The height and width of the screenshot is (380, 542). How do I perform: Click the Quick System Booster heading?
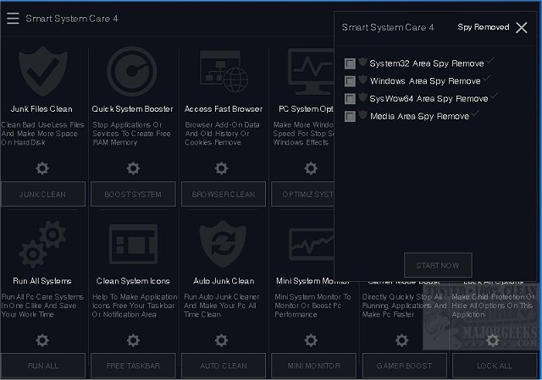[132, 109]
